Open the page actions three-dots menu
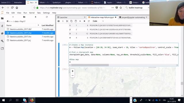Viewport: 184px width, 103px height. pos(113,8)
